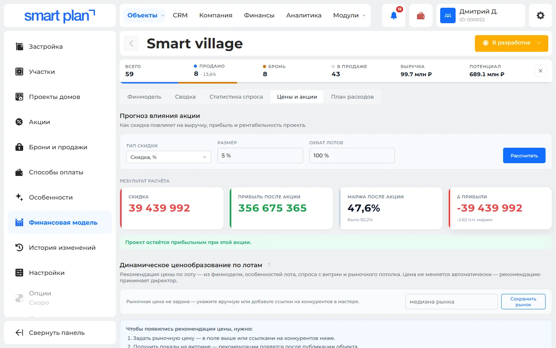Switch to the Сводка tab
556x348 pixels.
[185, 97]
